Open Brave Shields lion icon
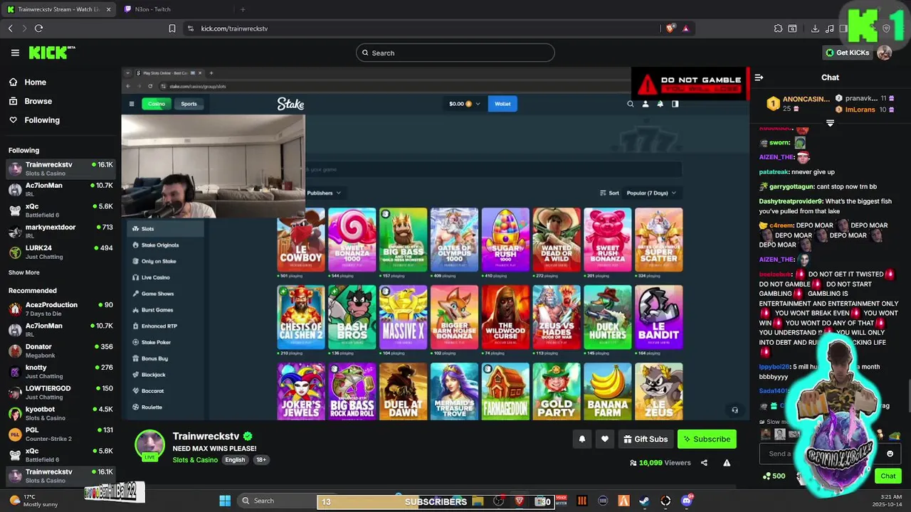Viewport: 911px width, 512px height. [x=670, y=28]
